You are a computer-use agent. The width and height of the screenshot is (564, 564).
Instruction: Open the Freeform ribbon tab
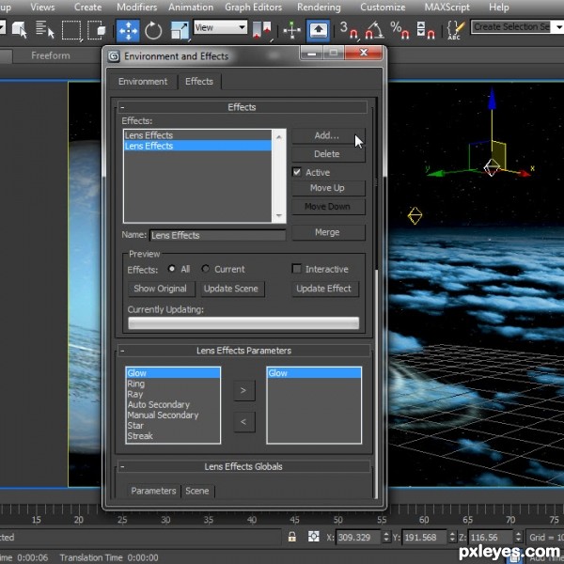[51, 55]
